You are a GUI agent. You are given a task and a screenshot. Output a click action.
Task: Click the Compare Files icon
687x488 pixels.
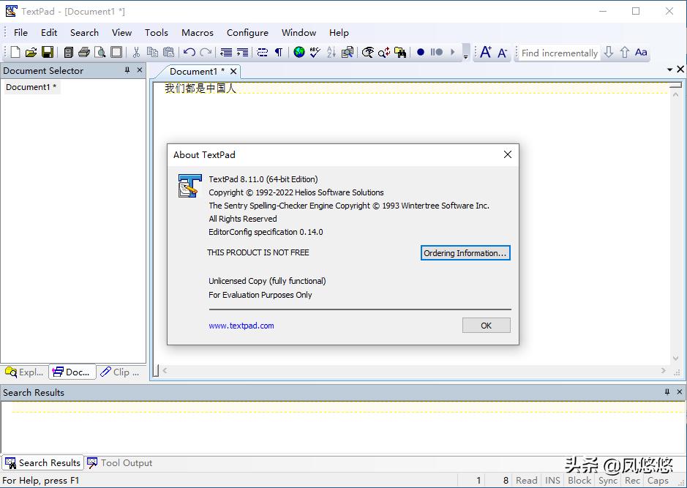tap(348, 52)
